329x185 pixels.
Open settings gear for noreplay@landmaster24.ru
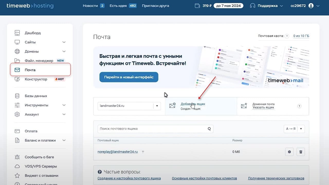point(289,152)
